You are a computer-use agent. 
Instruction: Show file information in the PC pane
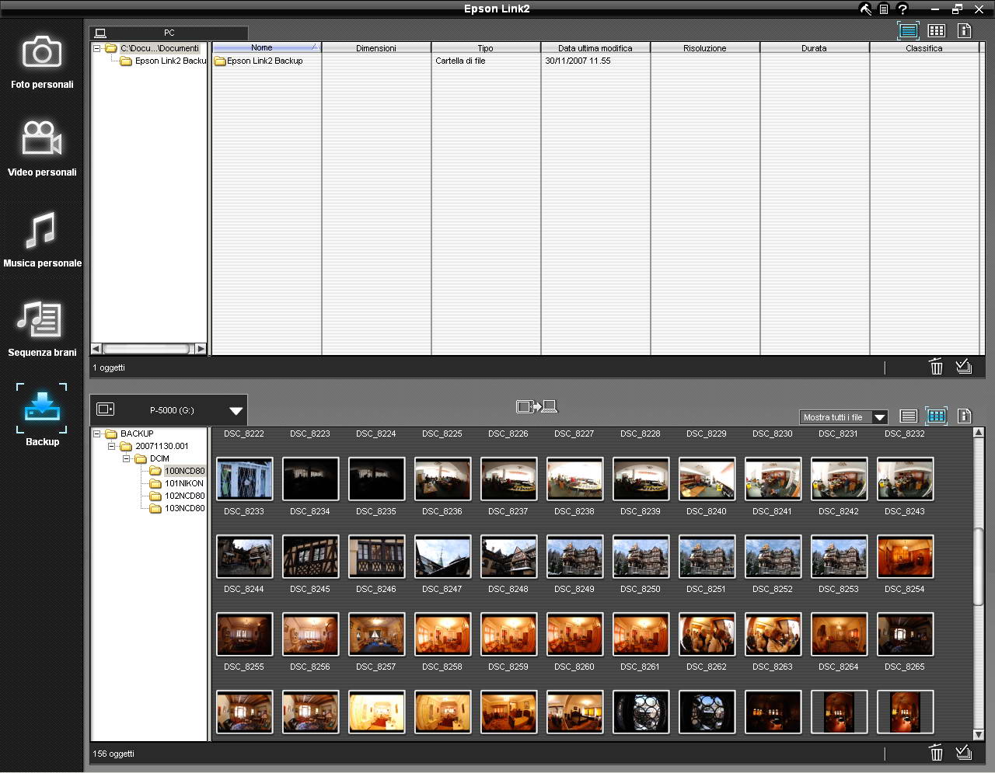tap(964, 30)
